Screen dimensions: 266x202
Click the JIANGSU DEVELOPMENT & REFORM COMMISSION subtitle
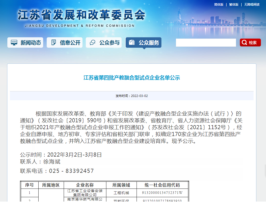[80, 26]
